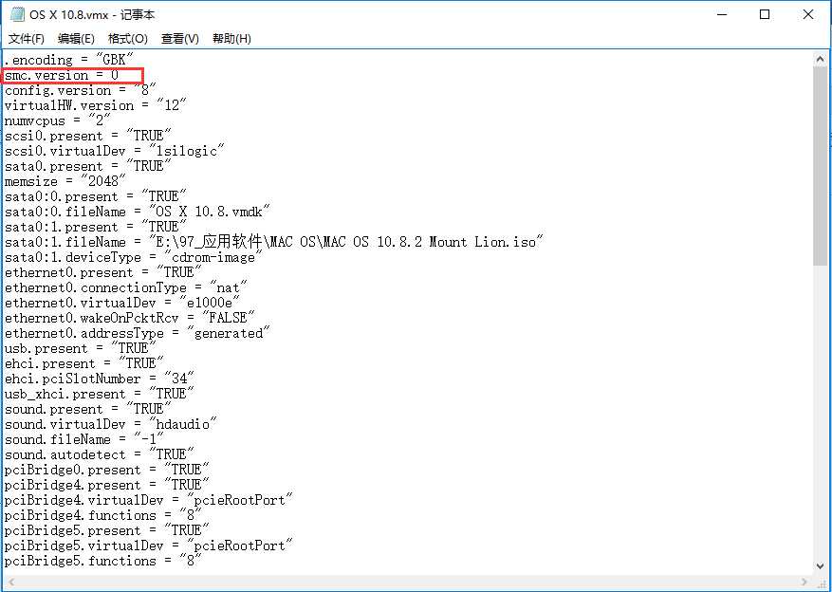Click horizontal scrollbar right arrow
Image resolution: width=832 pixels, height=592 pixels.
804,582
